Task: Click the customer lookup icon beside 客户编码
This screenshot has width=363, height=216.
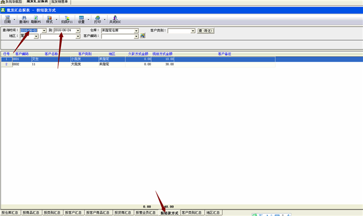Action: coord(142,36)
